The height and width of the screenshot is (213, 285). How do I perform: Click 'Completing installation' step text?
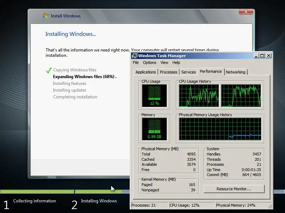(75, 97)
